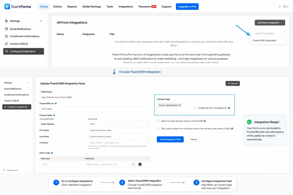Click the search magnifier icon in header
Screen dimensions: 293x195
(279, 7)
